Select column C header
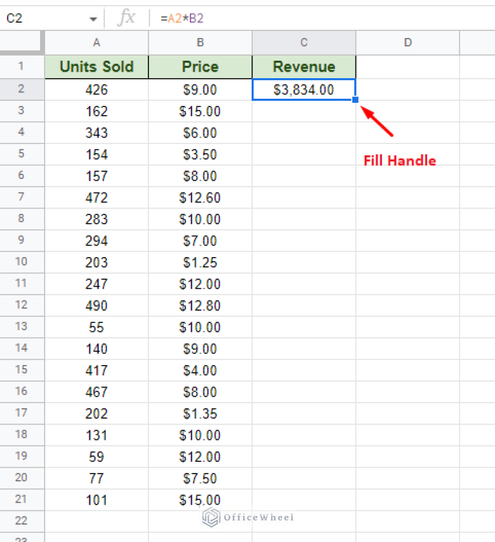Screen dimensions: 495x542 pyautogui.click(x=304, y=43)
